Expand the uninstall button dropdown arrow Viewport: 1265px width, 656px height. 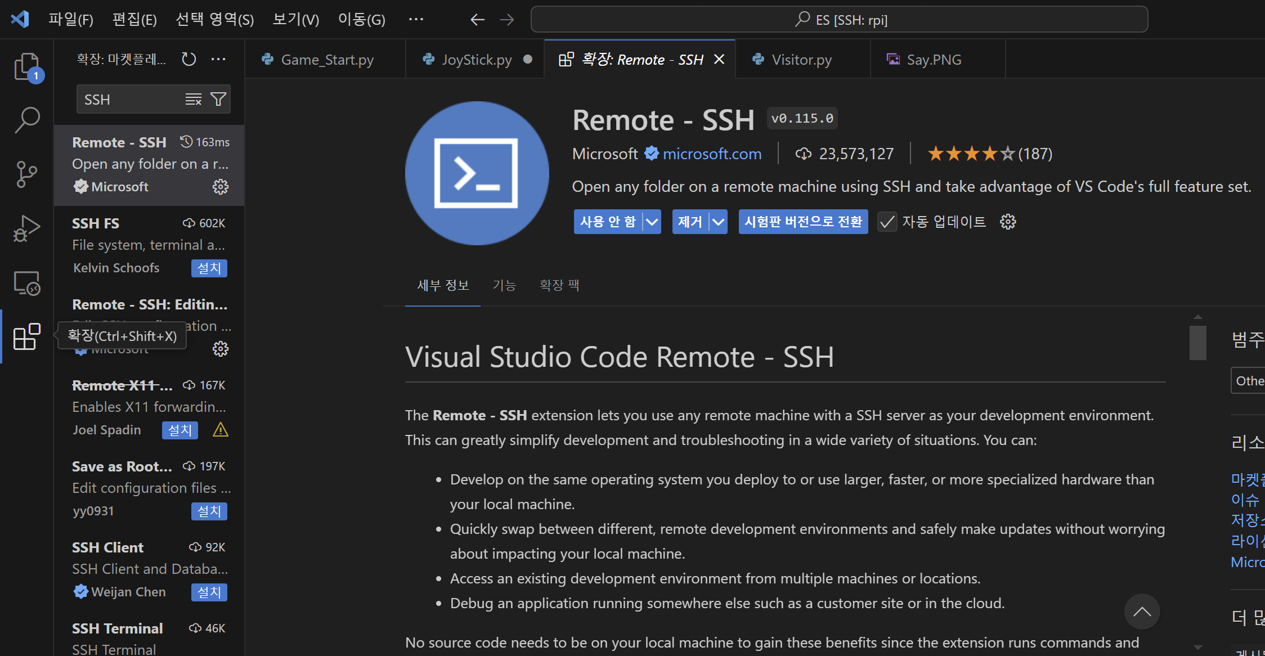(718, 222)
